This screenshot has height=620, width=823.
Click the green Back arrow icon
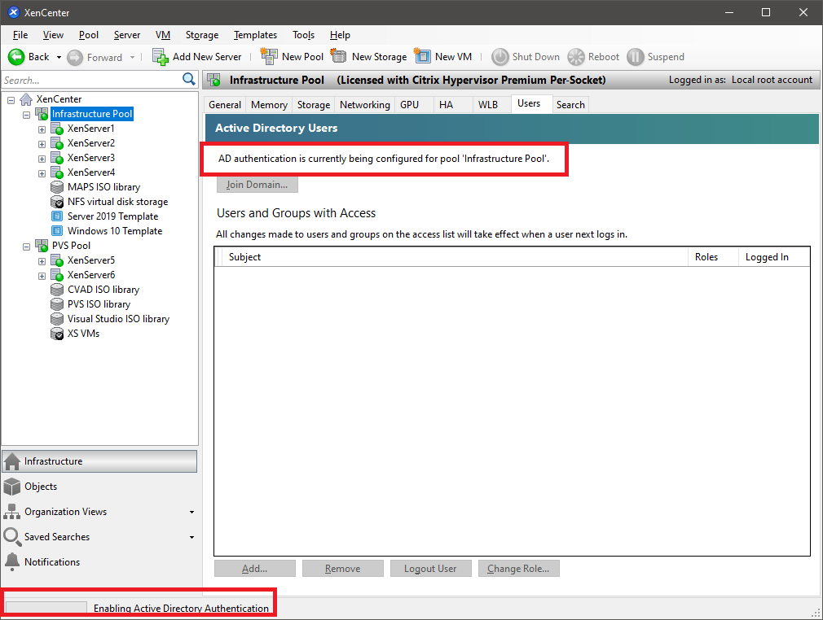coord(16,57)
